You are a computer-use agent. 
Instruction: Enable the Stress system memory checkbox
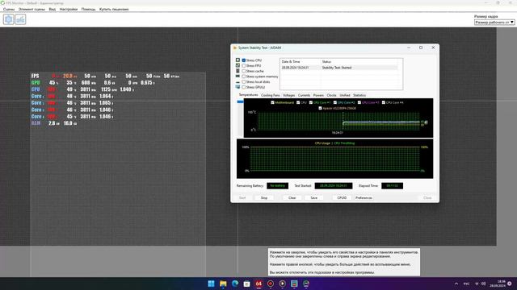click(x=244, y=77)
